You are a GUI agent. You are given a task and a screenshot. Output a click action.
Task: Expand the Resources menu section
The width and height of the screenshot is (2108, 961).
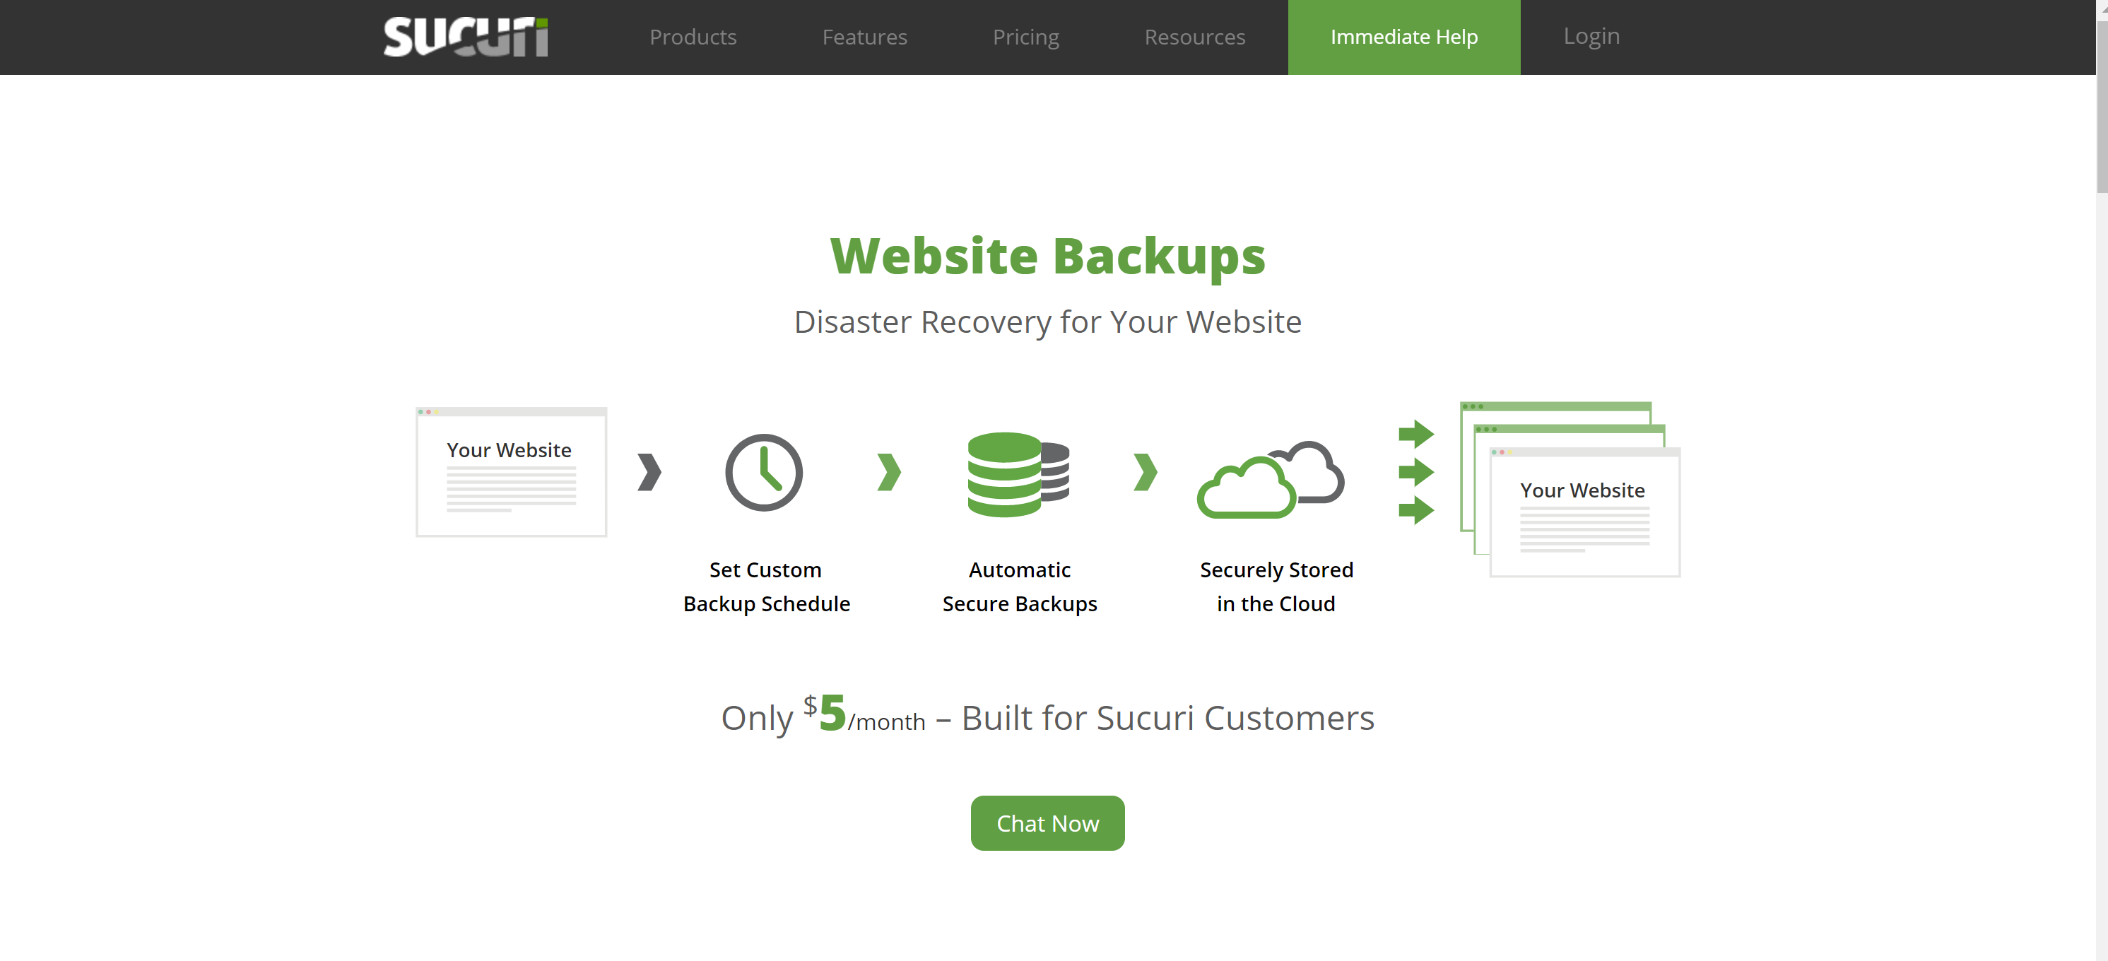[x=1195, y=36]
